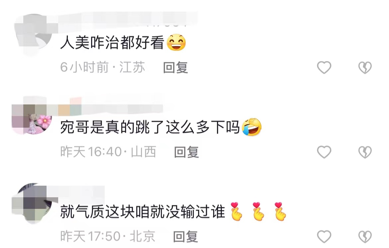This screenshot has width=389, height=248.
Task: Click 回复 beside 昨天 17:50 · 北京
Action: tap(185, 237)
